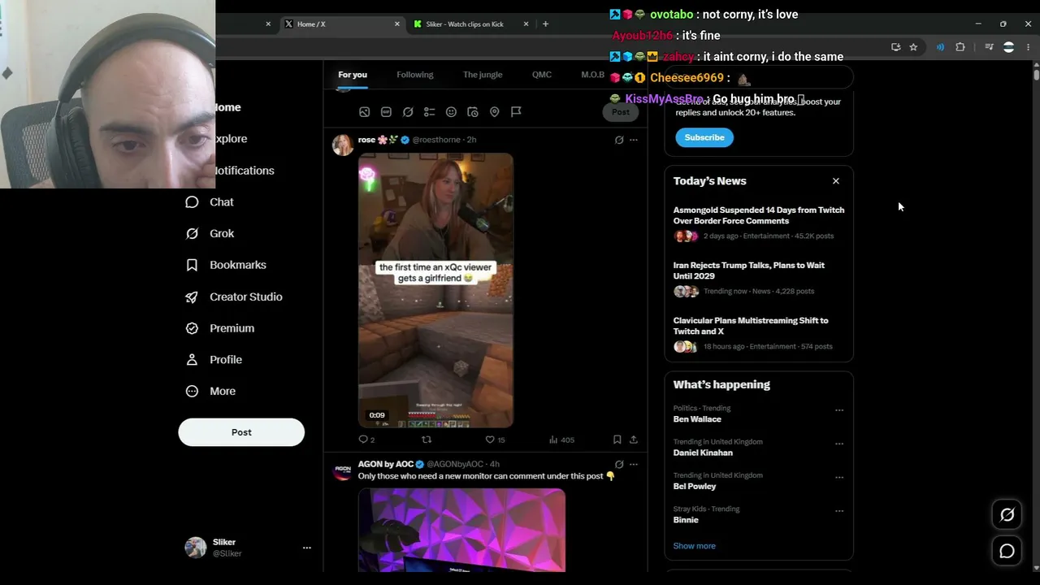The height and width of the screenshot is (585, 1040).
Task: Switch to The jungle tab
Action: (x=483, y=75)
